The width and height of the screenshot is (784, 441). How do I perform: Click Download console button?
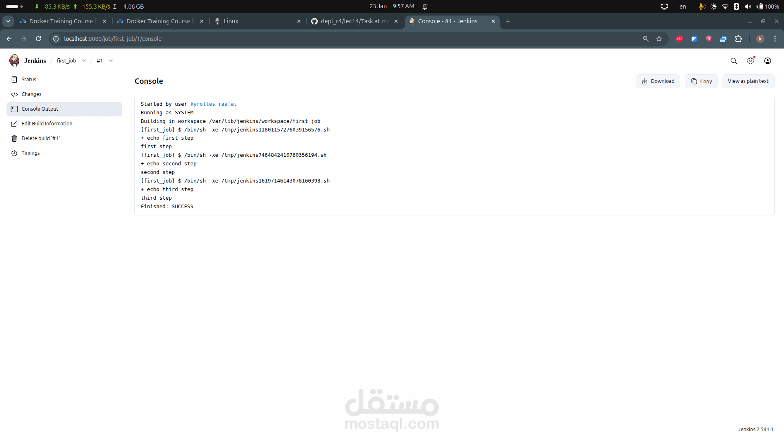(x=658, y=81)
